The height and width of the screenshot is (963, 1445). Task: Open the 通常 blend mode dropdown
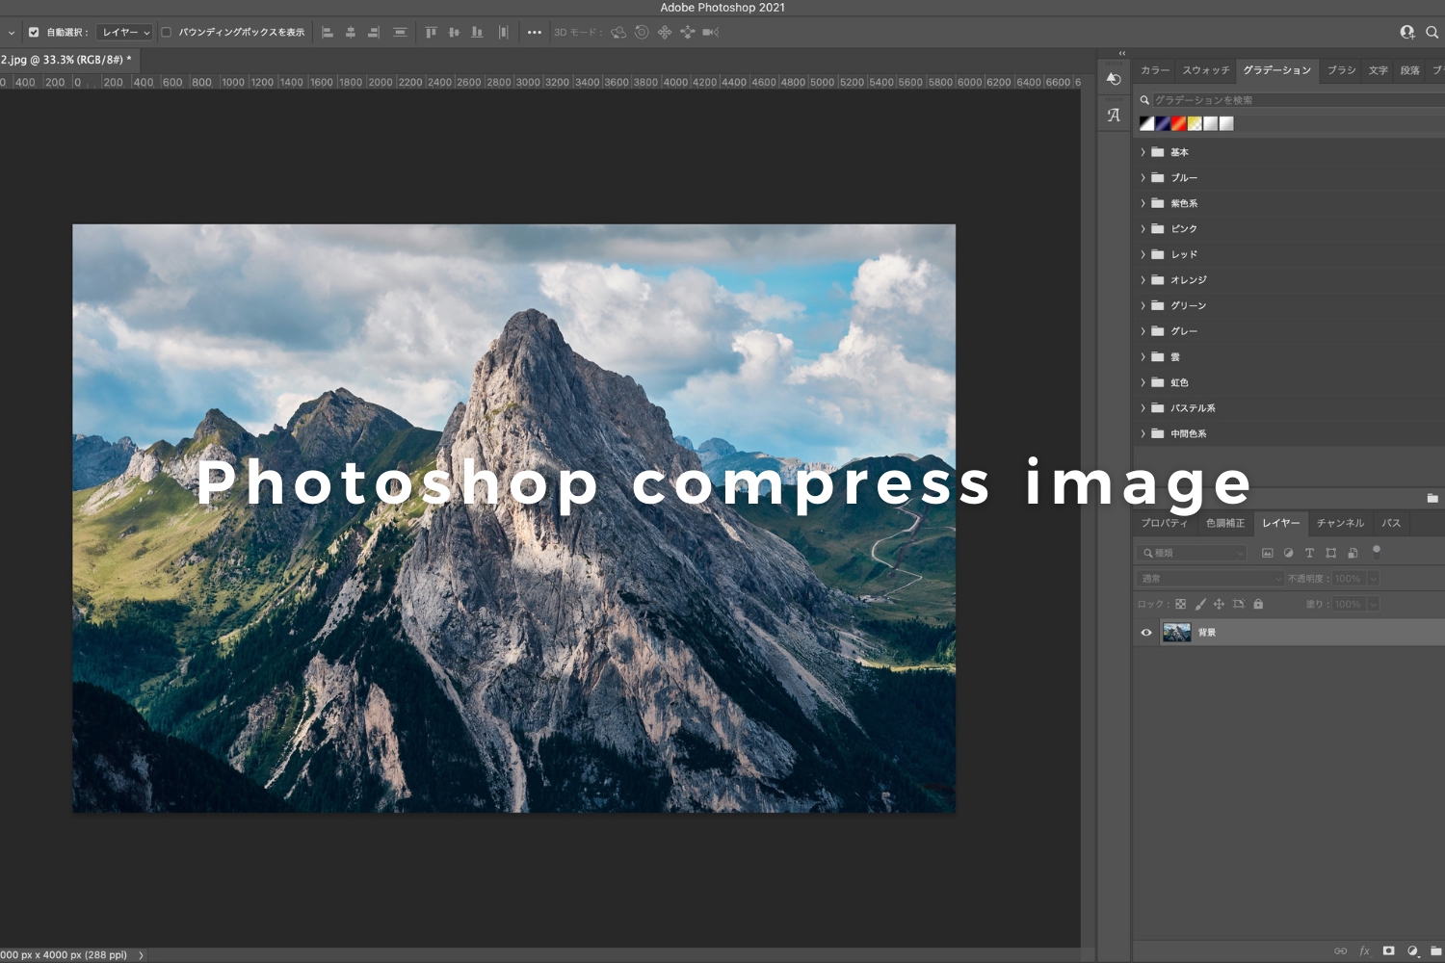tap(1210, 579)
